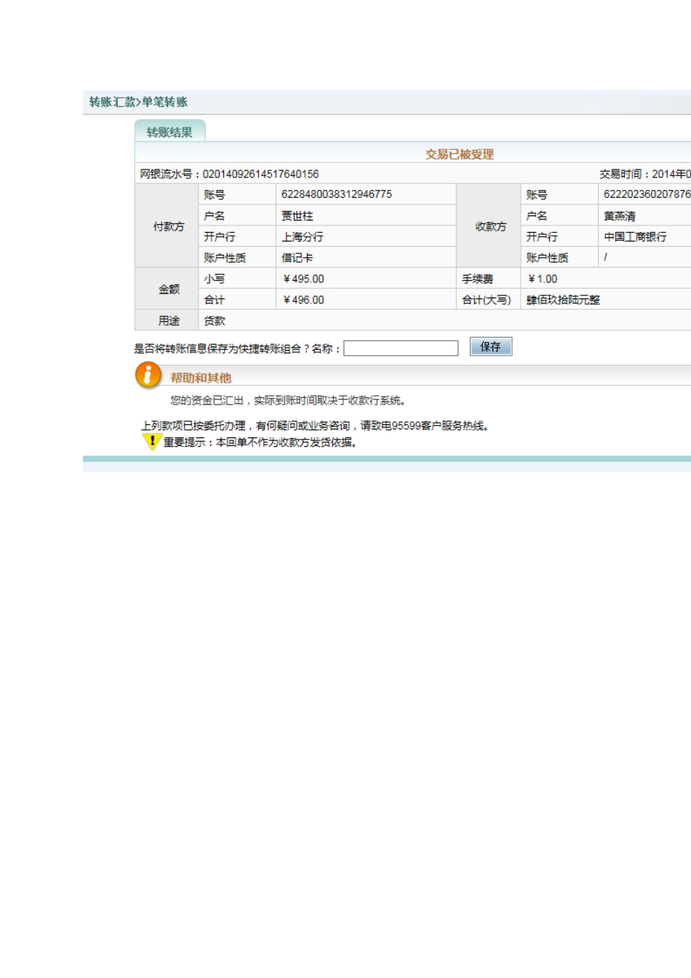The height and width of the screenshot is (978, 691).
Task: Click the 交易已被受理 status heading
Action: 459,154
